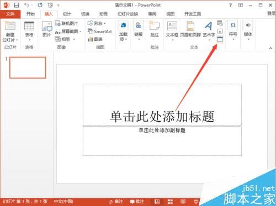
Task: Click the Undo arrow icon
Action: click(x=26, y=5)
